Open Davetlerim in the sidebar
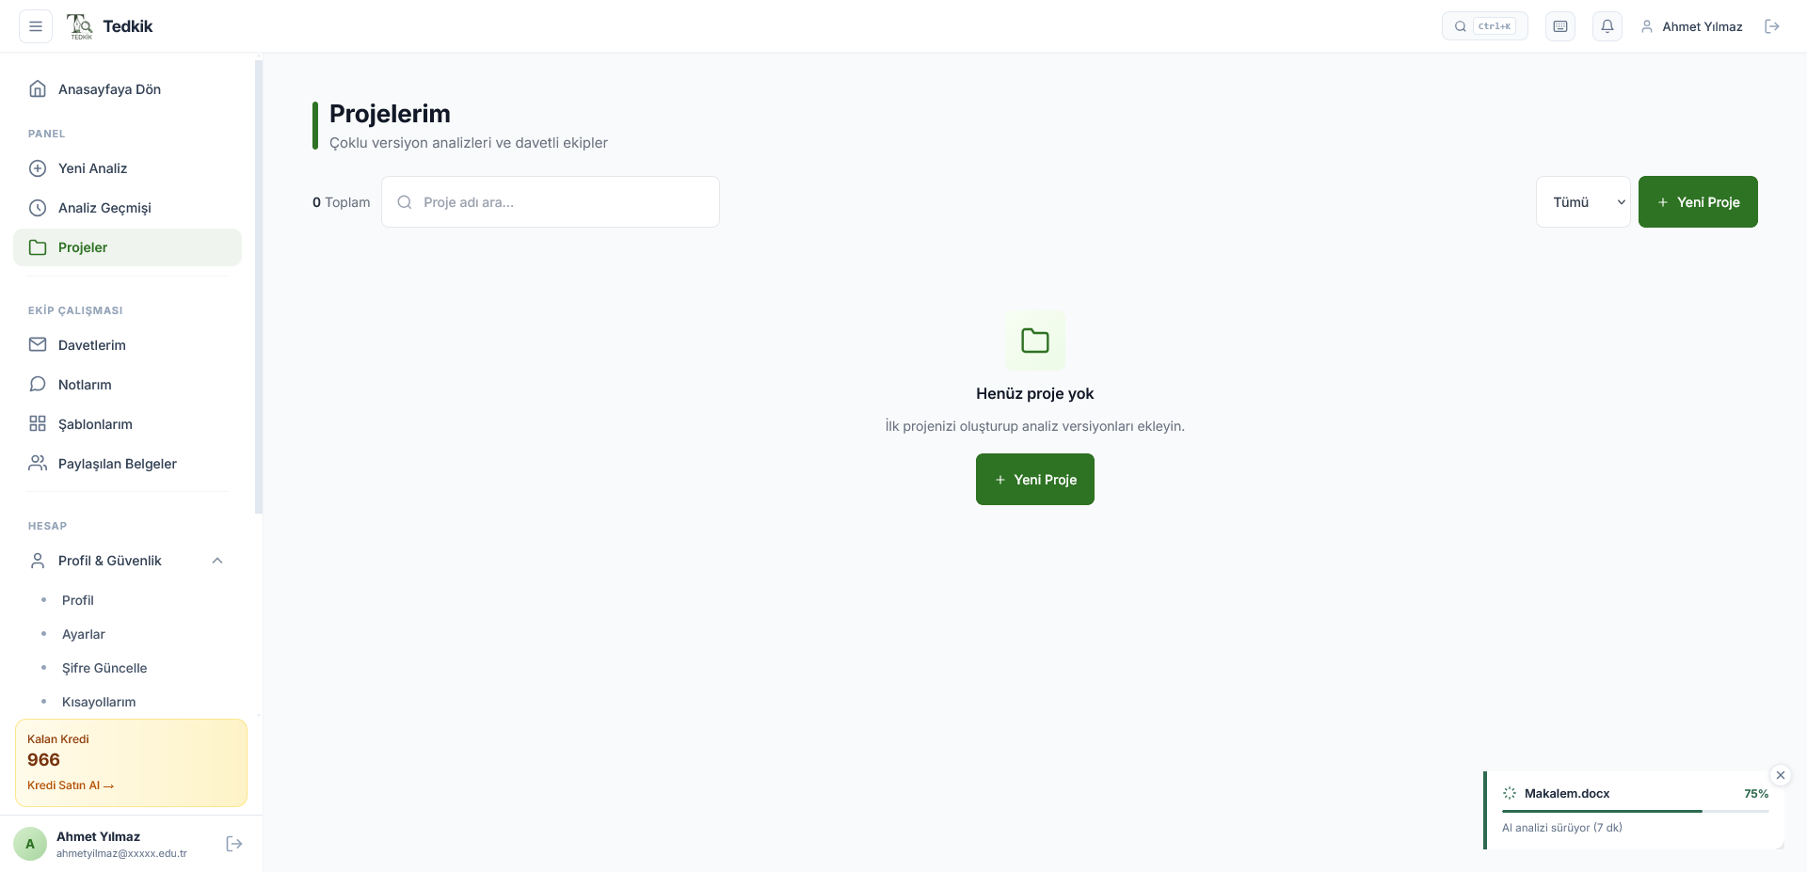 pyautogui.click(x=127, y=345)
